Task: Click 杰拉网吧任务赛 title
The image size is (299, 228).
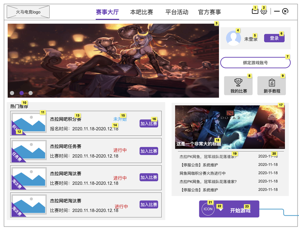Action: pos(66,147)
